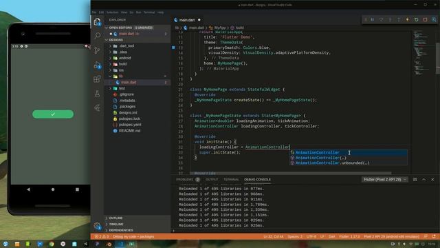Open the Run and Debug view
Screen dimensions: 440x248
(97, 65)
